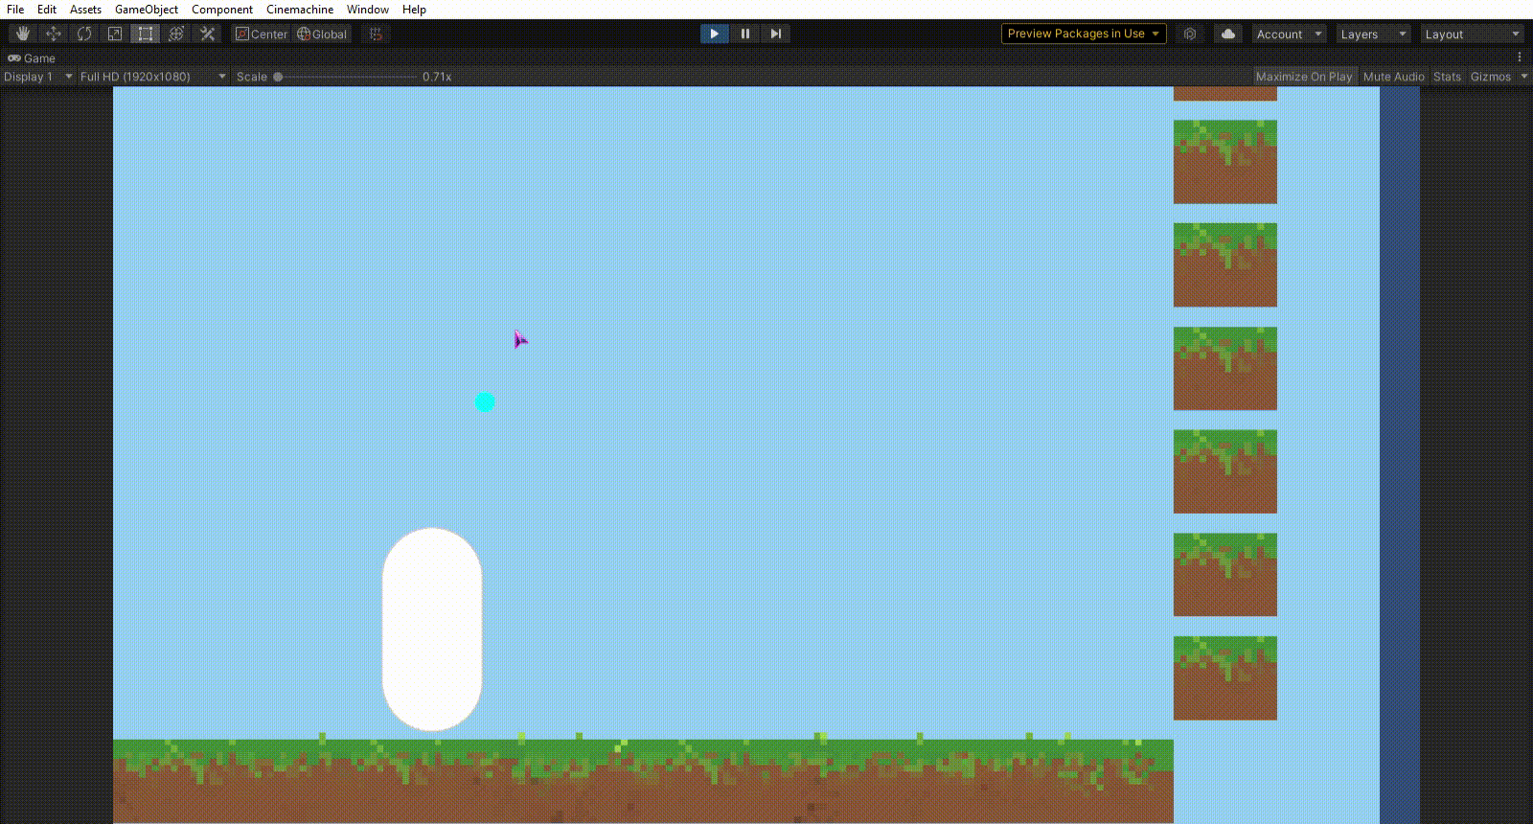The width and height of the screenshot is (1533, 824).
Task: Open the GameObject menu
Action: pos(147,10)
